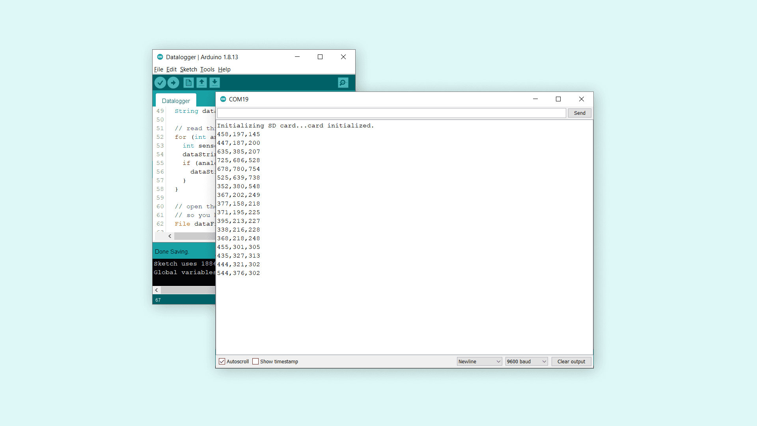This screenshot has height=426, width=757.
Task: Click the Clear output button
Action: (x=571, y=361)
